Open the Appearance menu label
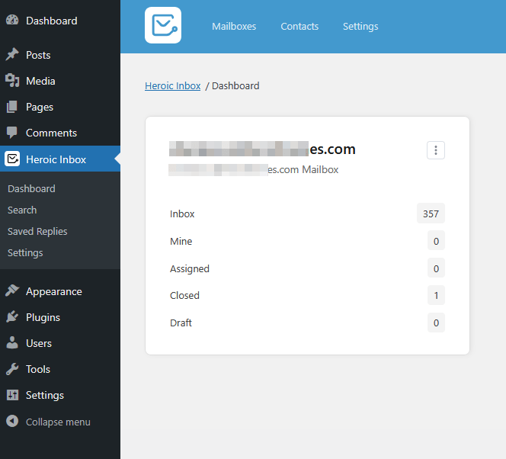 point(54,291)
